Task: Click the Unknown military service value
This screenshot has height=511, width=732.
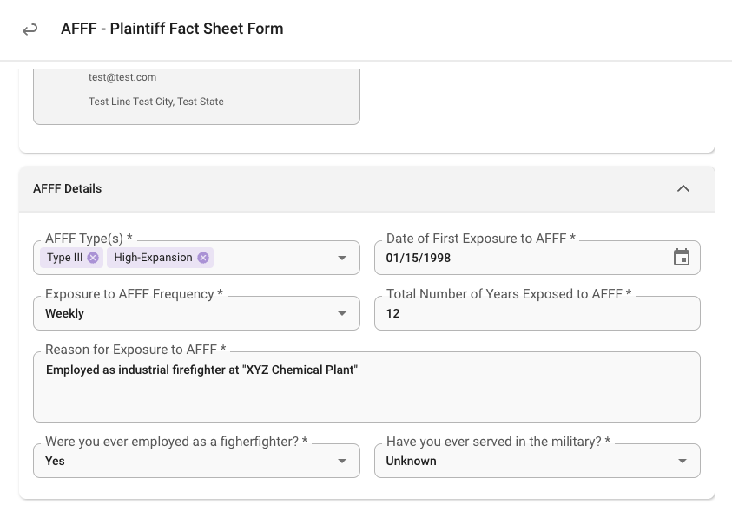Action: [x=412, y=461]
